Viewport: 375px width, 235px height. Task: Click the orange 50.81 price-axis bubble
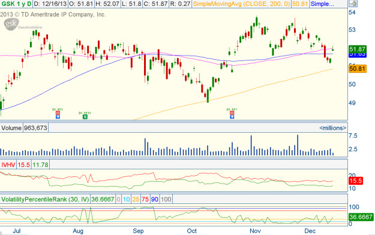click(x=358, y=69)
